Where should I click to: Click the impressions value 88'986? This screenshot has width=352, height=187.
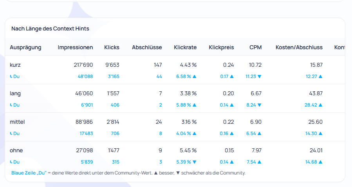click(84, 122)
